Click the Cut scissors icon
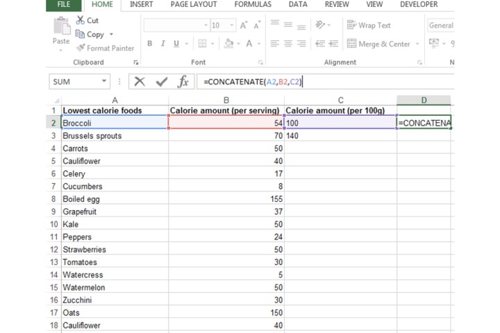500x333 pixels. point(80,20)
